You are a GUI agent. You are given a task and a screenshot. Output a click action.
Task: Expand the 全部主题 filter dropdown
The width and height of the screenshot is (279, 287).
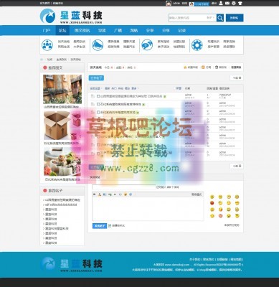(x=96, y=88)
